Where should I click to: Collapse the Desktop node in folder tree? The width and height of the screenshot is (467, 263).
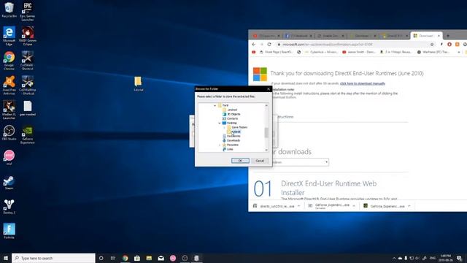pyautogui.click(x=220, y=123)
